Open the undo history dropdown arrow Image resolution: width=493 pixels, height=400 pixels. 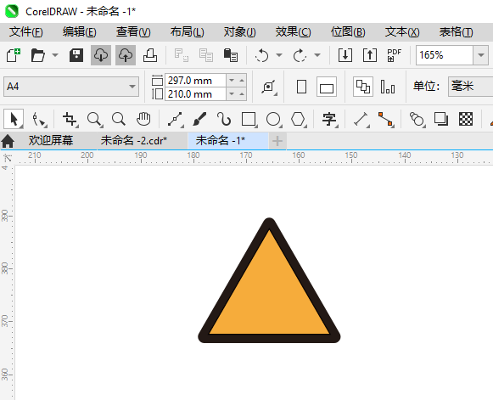click(279, 55)
